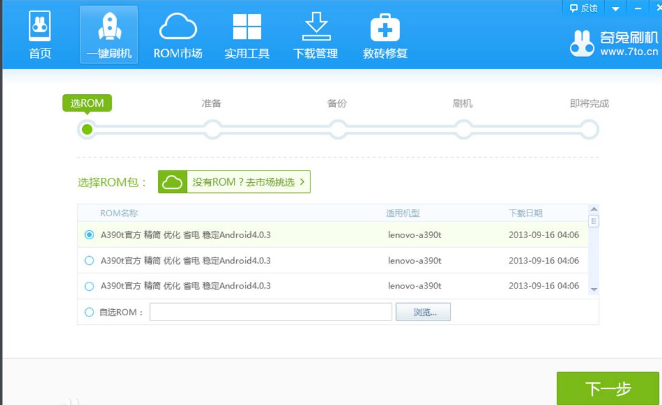The width and height of the screenshot is (662, 405).
Task: Click the 反馈 feedback speech bubble icon
Action: point(573,8)
